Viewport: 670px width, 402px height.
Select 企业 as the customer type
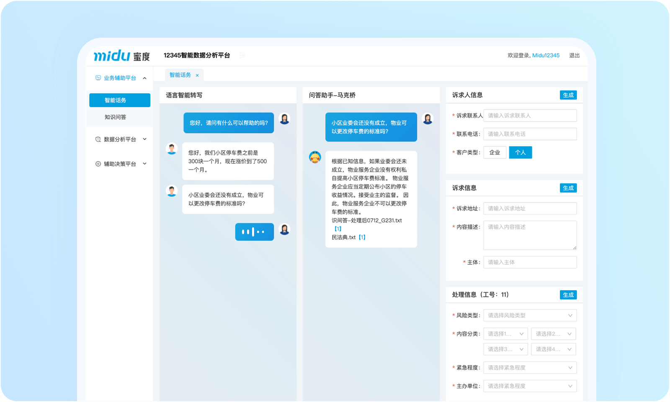pyautogui.click(x=495, y=152)
